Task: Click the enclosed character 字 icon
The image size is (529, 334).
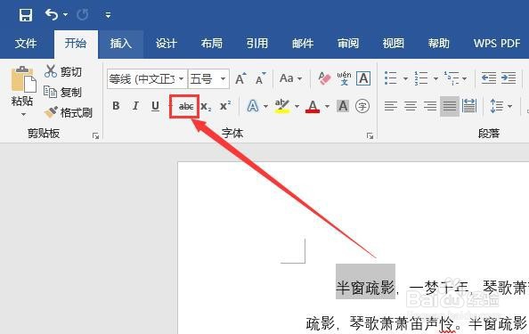Action: tap(362, 106)
